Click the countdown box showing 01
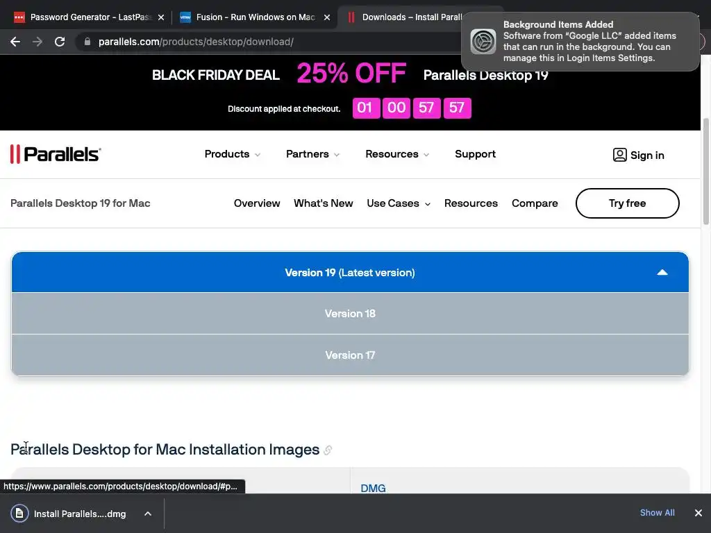Screen dimensions: 711x533 tap(366, 108)
